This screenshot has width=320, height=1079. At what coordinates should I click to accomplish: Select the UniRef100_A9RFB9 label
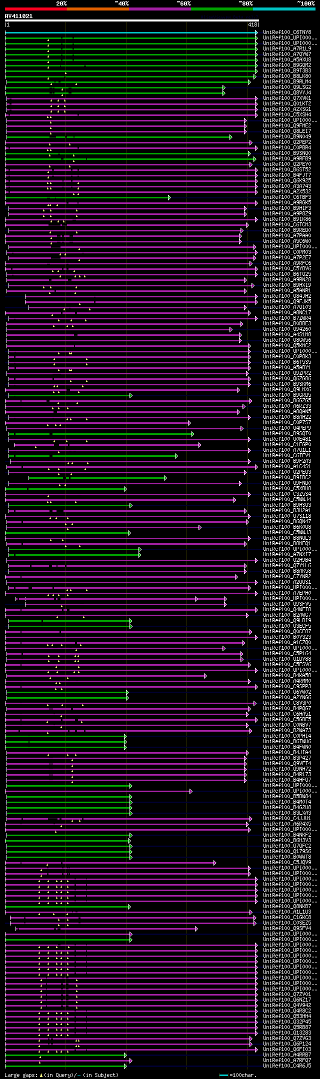coord(287,159)
